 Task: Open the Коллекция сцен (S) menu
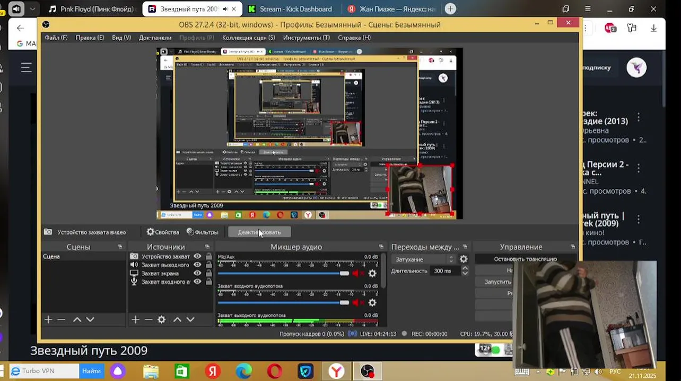248,38
